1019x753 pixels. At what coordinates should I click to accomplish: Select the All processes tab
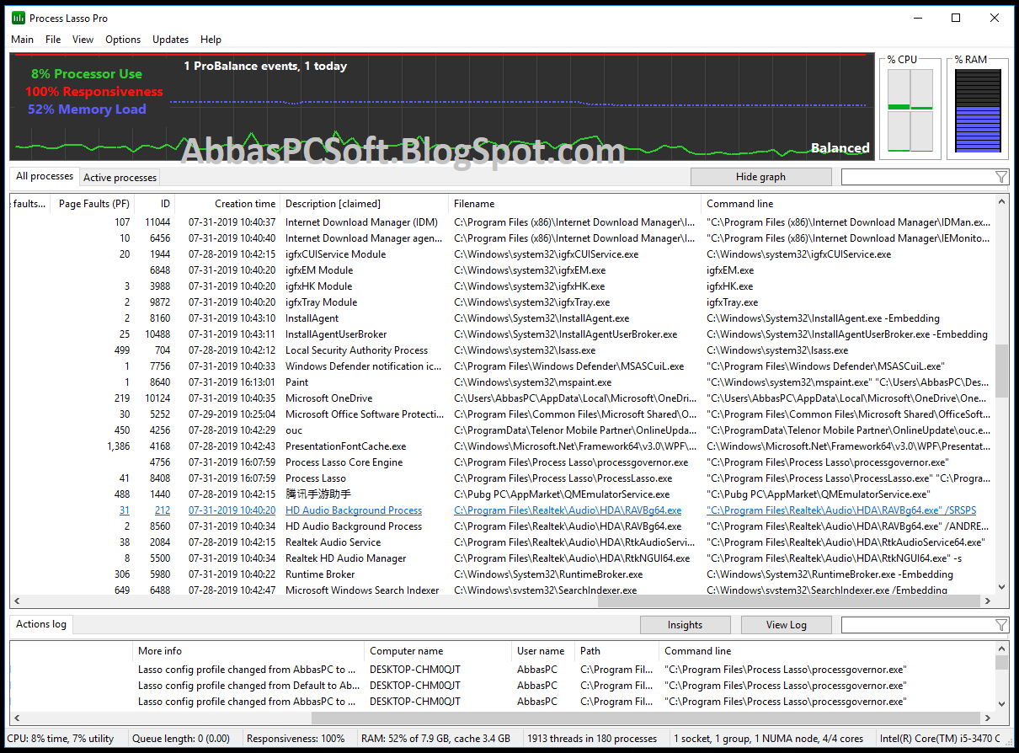click(x=44, y=176)
